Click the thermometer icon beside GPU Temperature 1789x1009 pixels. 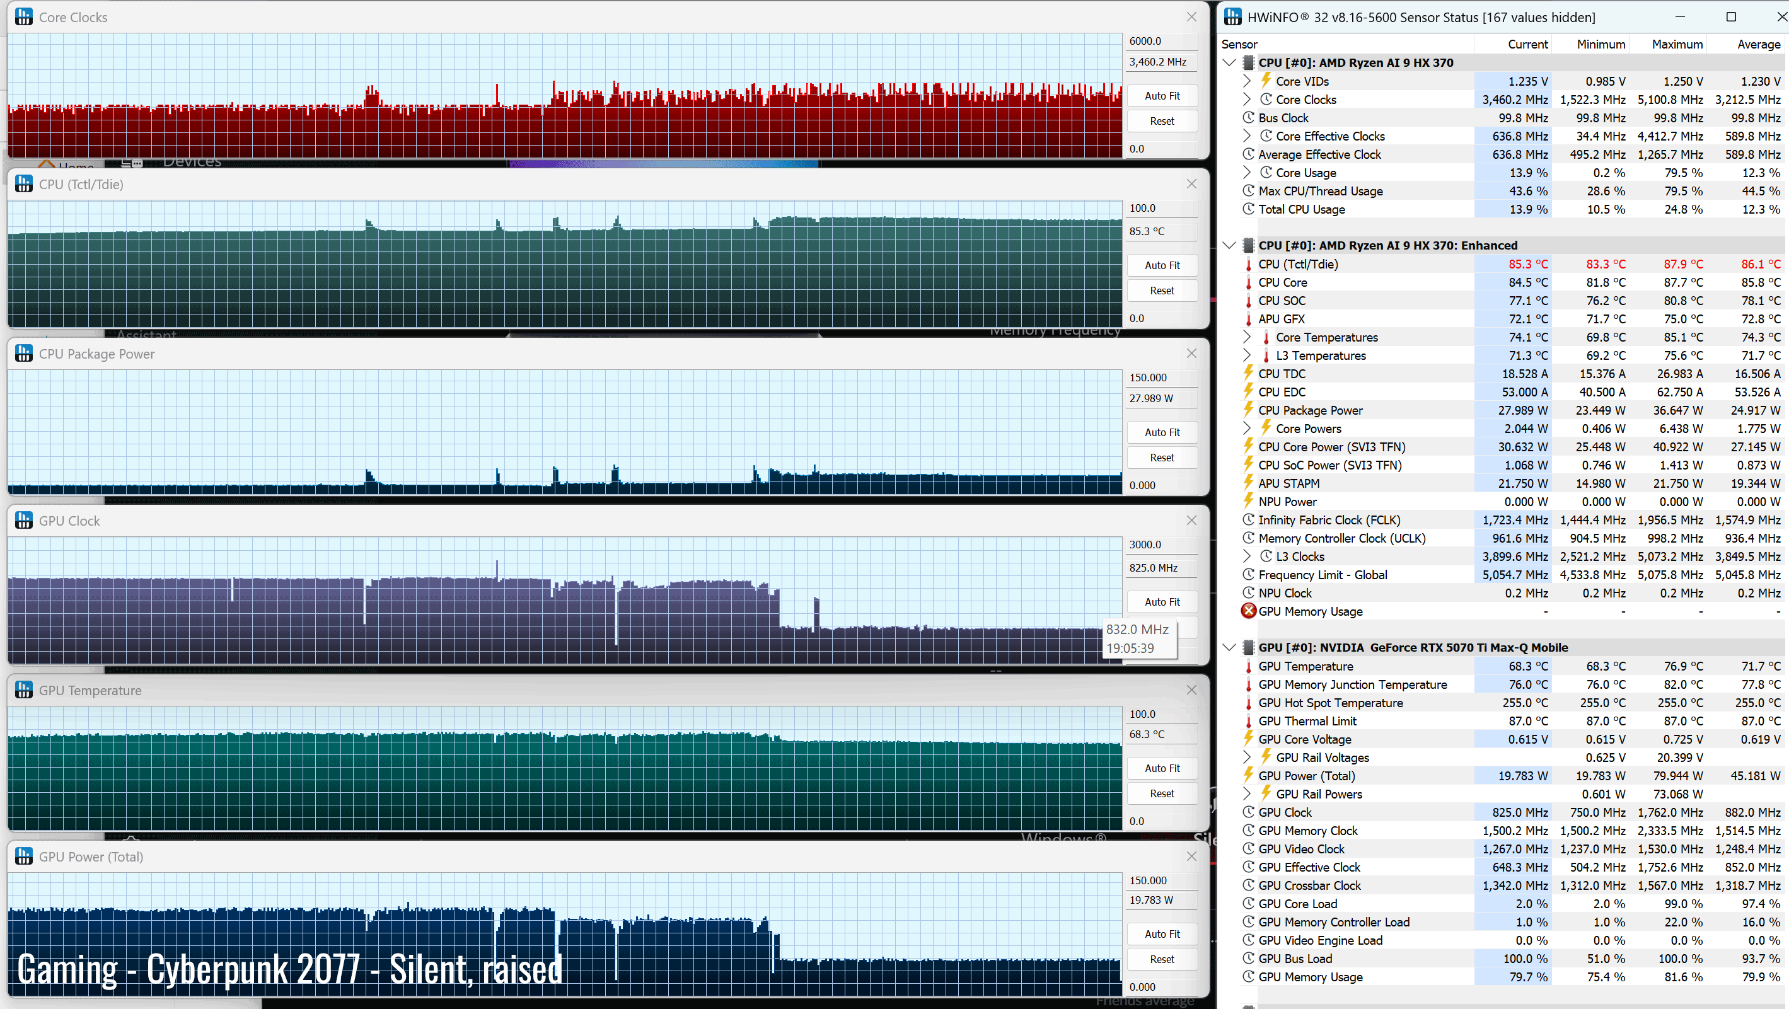click(1248, 666)
